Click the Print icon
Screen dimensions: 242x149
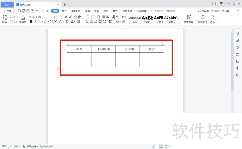point(28,11)
